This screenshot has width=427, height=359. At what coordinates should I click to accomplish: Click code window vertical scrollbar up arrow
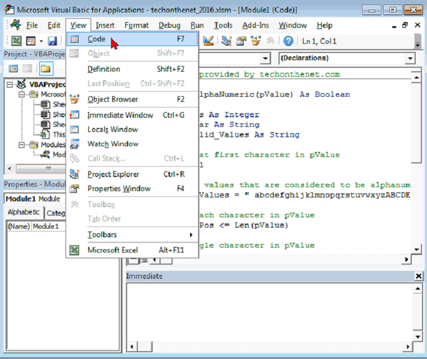[x=417, y=77]
